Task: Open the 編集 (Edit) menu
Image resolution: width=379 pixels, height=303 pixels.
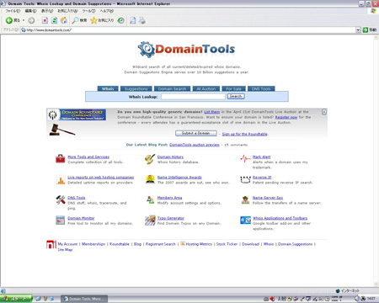Action: [30, 11]
